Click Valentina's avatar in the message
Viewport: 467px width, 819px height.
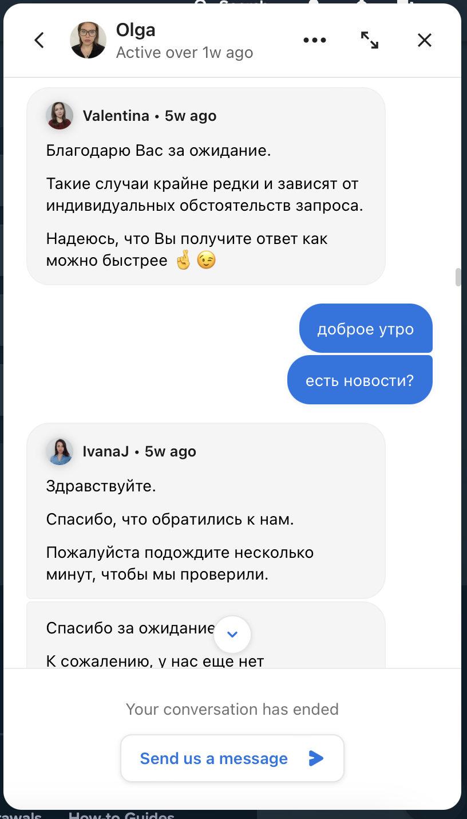click(x=60, y=116)
